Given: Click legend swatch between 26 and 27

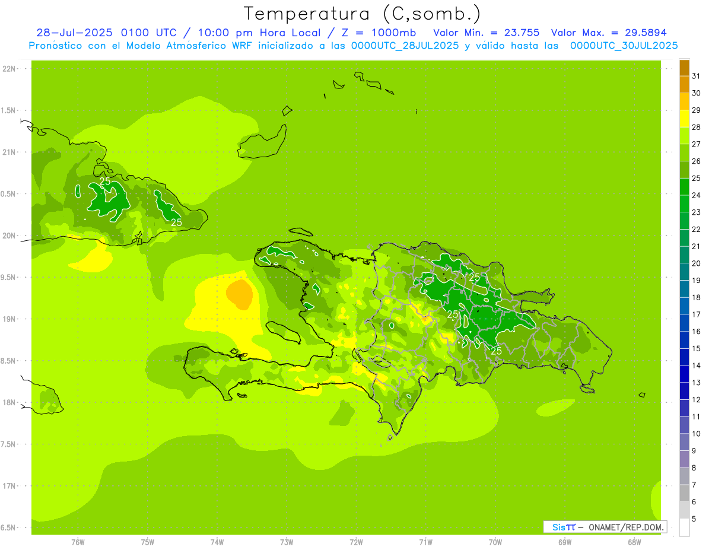Looking at the screenshot, I should (684, 152).
